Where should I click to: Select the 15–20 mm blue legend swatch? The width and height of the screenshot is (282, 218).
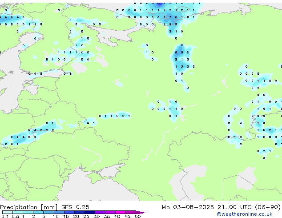pyautogui.click(x=69, y=212)
